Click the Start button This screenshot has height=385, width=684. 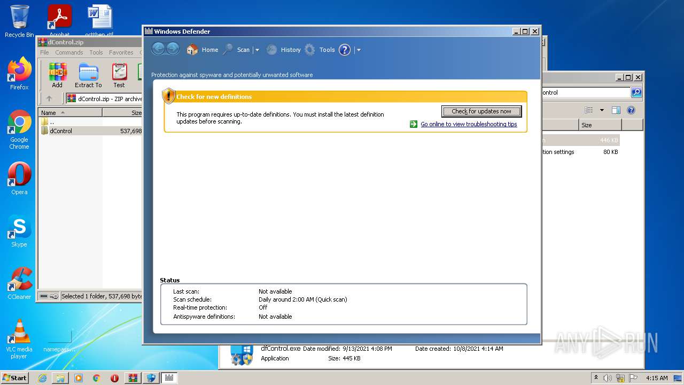(x=15, y=378)
